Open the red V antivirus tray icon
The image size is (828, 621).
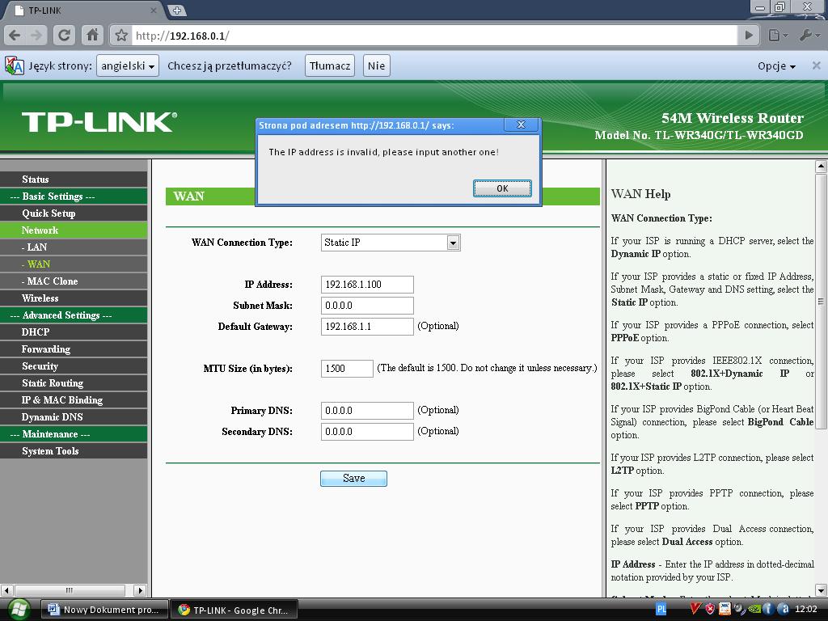click(695, 610)
